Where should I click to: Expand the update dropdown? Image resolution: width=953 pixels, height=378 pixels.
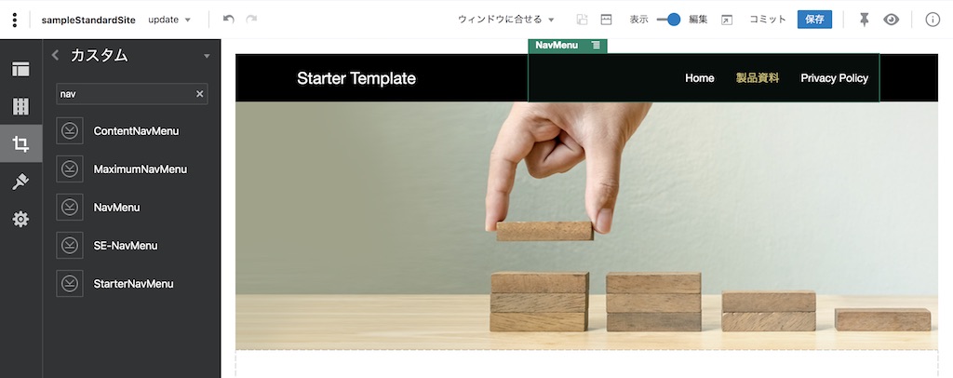point(169,20)
